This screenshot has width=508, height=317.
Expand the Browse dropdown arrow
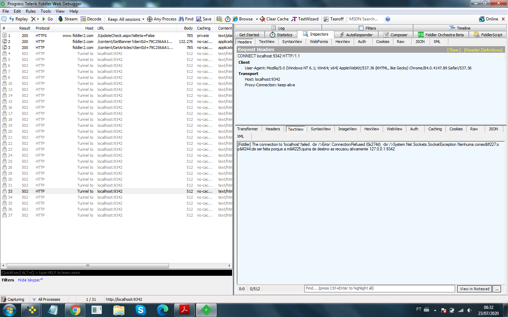coord(257,19)
